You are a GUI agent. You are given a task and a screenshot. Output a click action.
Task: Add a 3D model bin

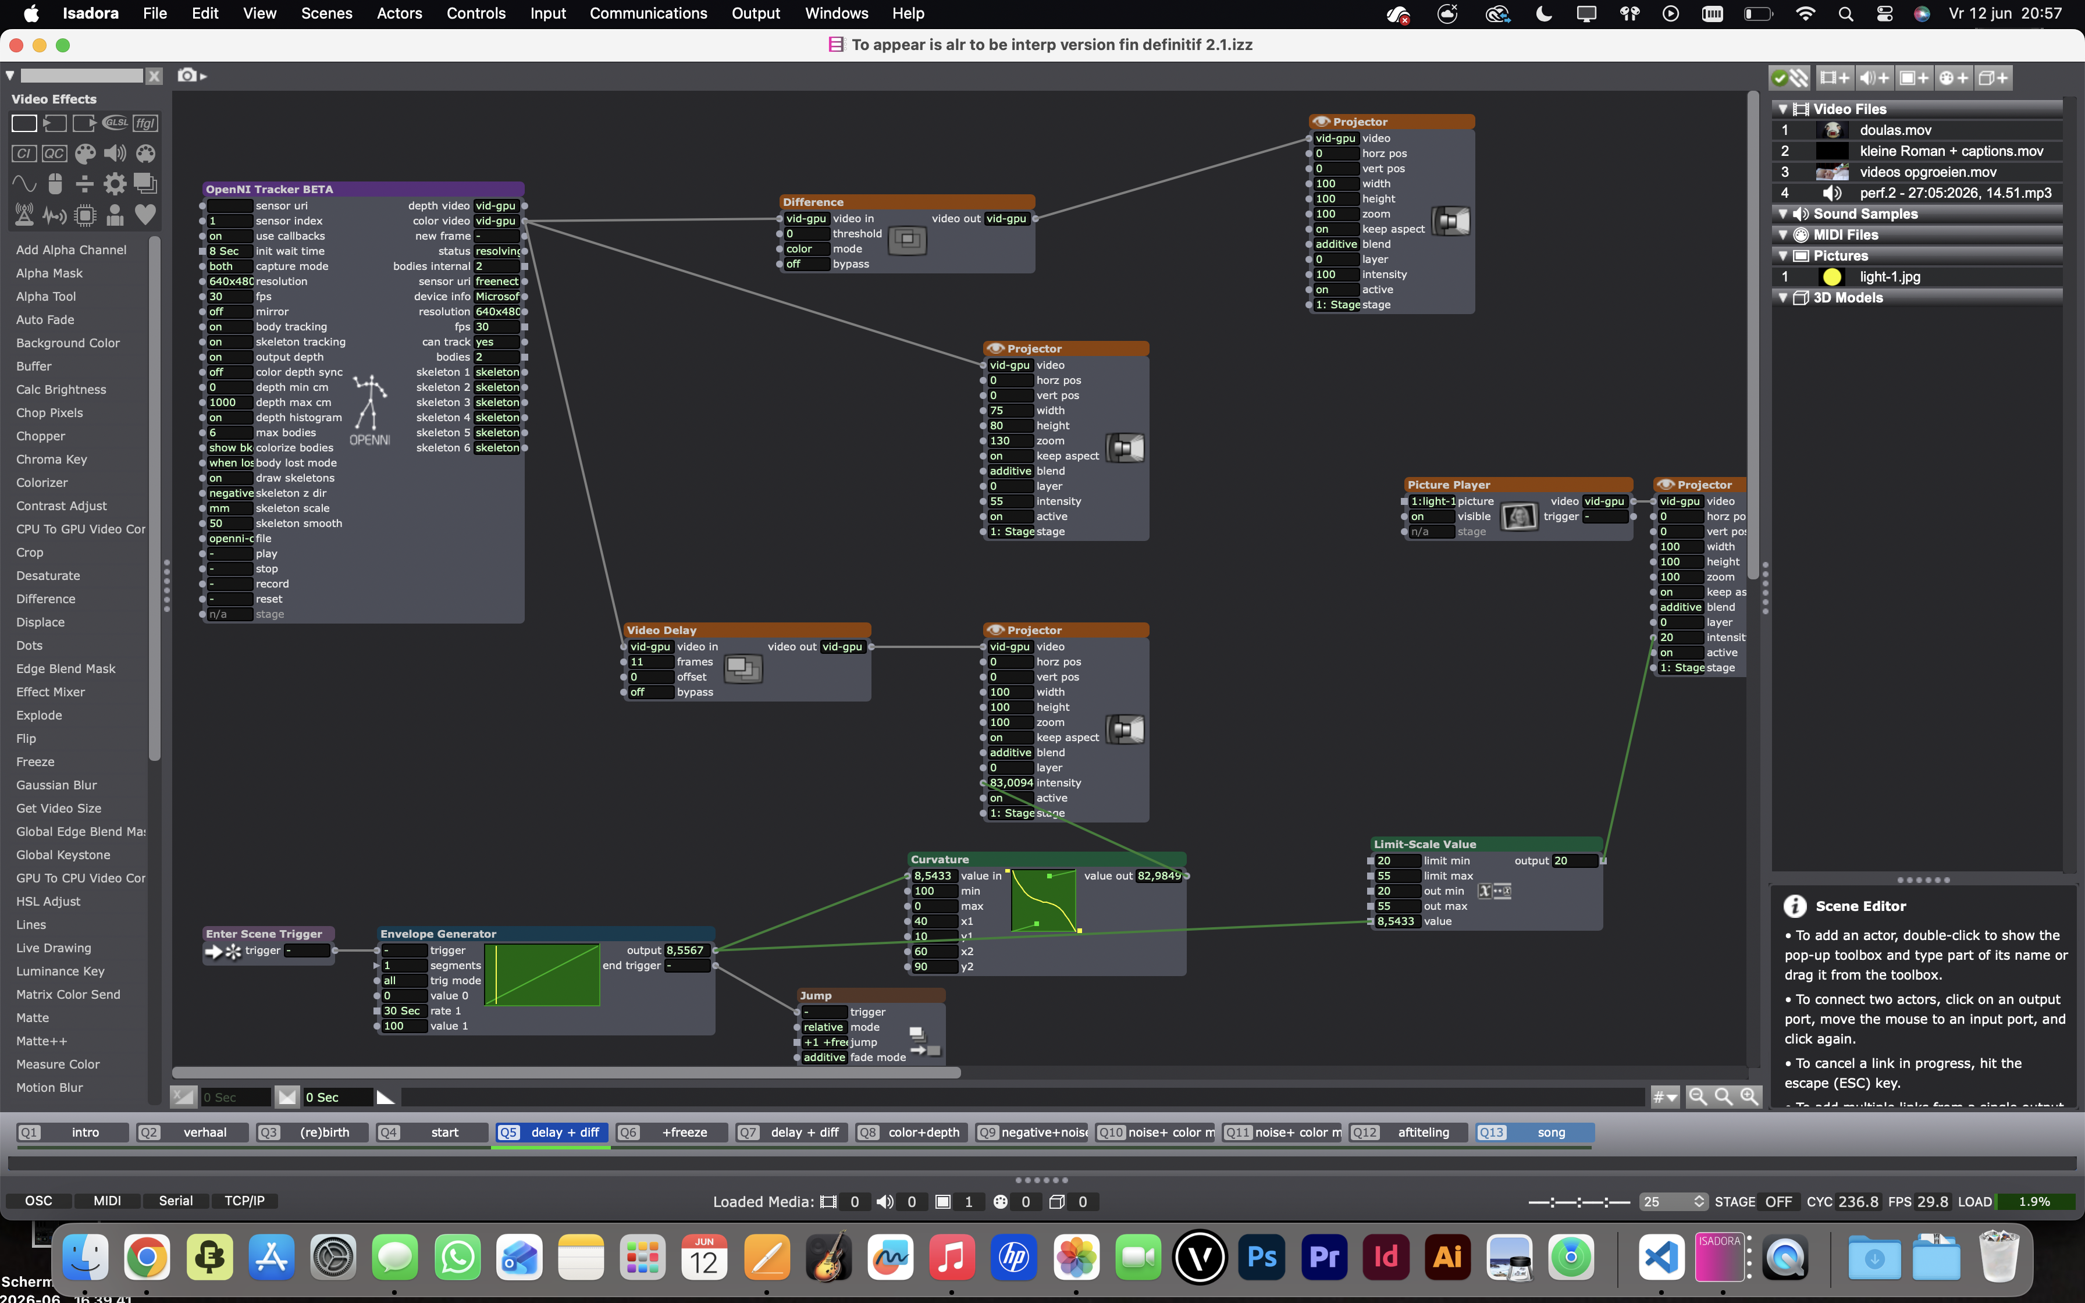click(1994, 77)
